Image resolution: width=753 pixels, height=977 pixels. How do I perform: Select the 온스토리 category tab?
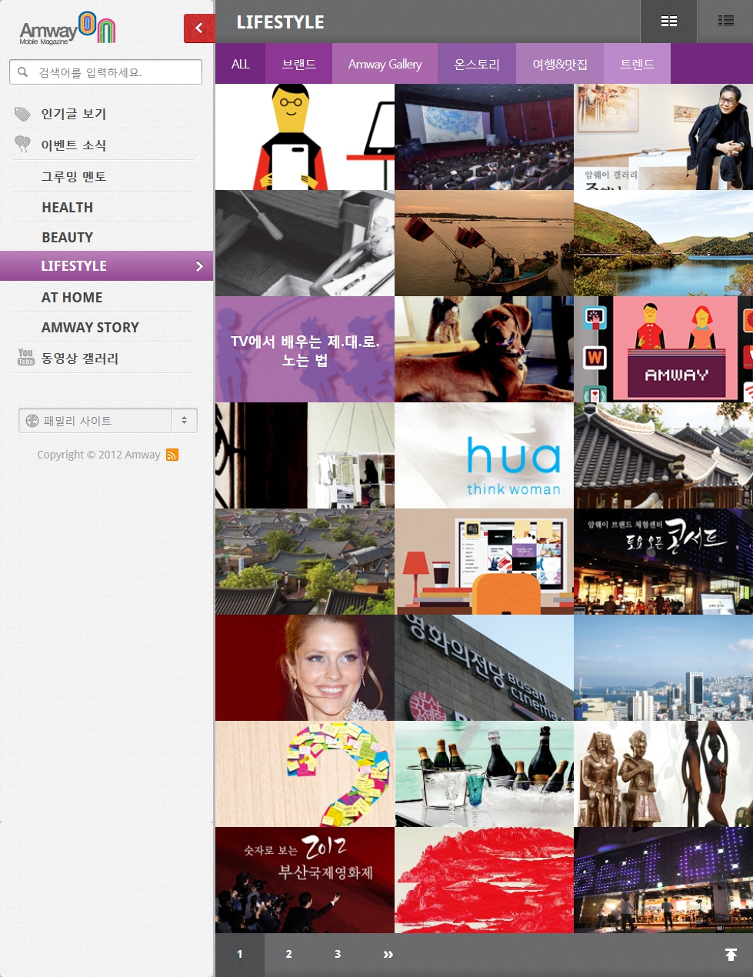477,64
